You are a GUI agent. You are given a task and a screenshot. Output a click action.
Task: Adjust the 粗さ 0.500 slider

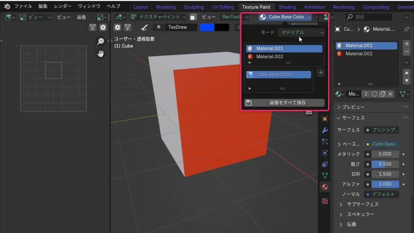(x=385, y=164)
